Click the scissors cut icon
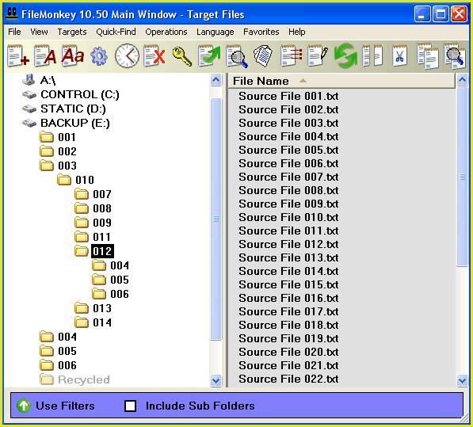The height and width of the screenshot is (427, 473). click(x=399, y=55)
